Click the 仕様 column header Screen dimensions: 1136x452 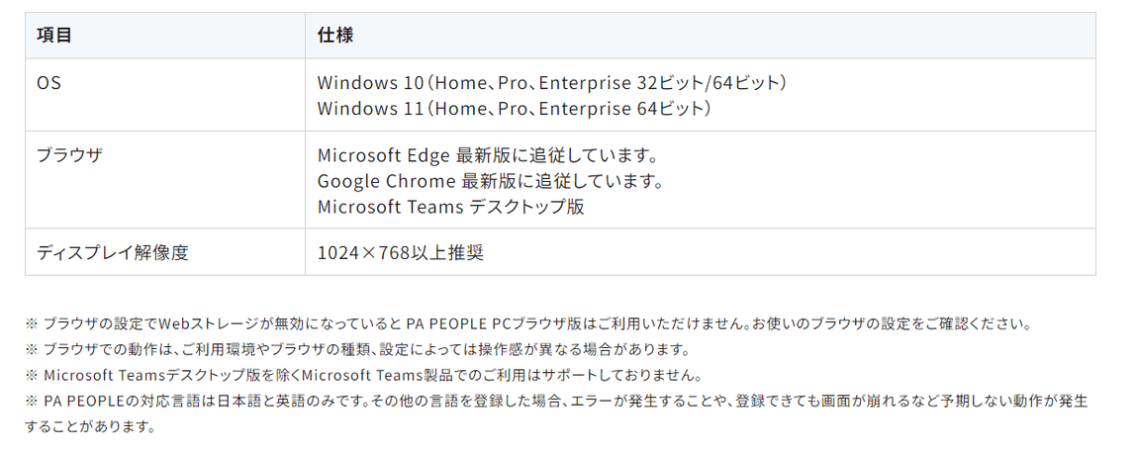click(335, 35)
